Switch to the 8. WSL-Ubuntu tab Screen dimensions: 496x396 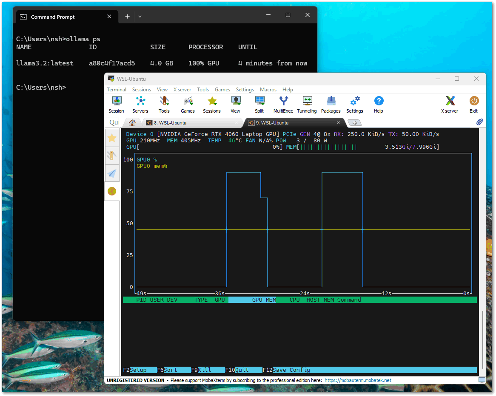(x=170, y=123)
